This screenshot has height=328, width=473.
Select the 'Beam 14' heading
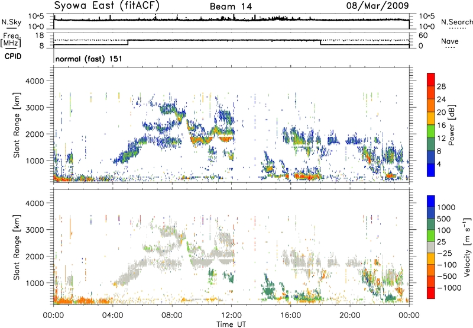[x=231, y=7]
